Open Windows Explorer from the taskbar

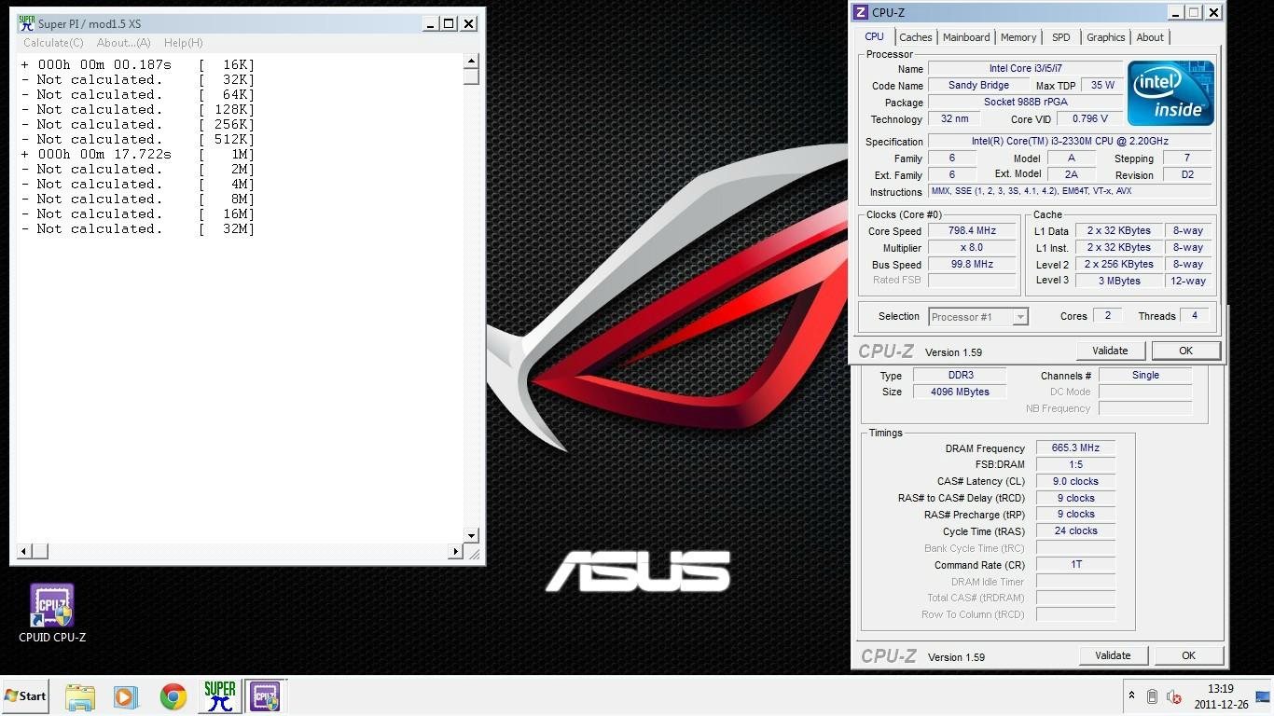[80, 696]
